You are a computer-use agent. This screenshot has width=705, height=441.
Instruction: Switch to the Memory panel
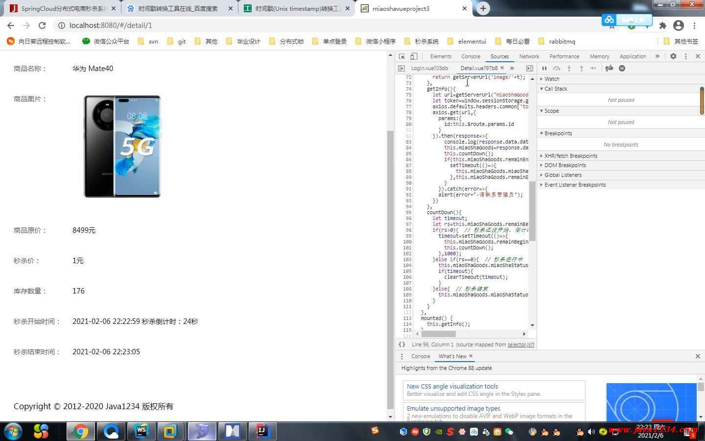click(599, 56)
